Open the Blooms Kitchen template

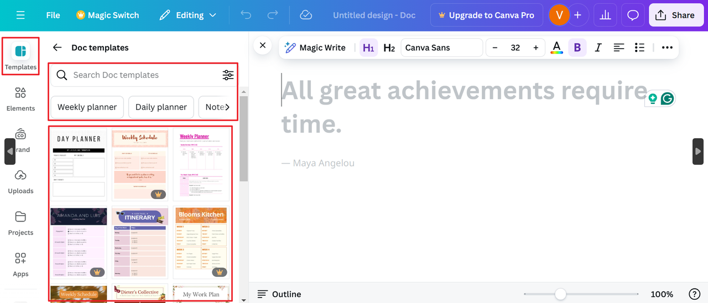point(201,242)
